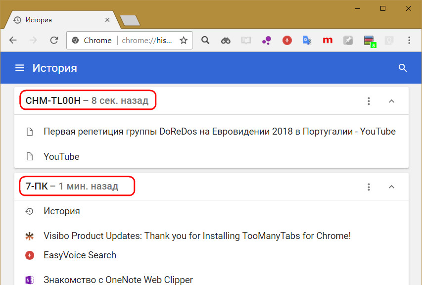Open the History side menu hamburger

(x=20, y=68)
